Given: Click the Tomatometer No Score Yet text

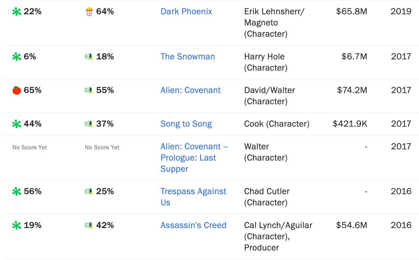Looking at the screenshot, I should 30,147.
